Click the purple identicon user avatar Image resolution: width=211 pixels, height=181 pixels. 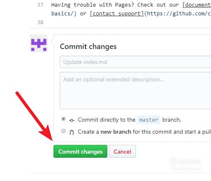(39, 44)
